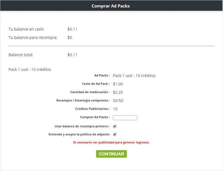Click the Comprar Ad Packs header title
Viewport: 223px width, 171px height.
click(x=111, y=6)
